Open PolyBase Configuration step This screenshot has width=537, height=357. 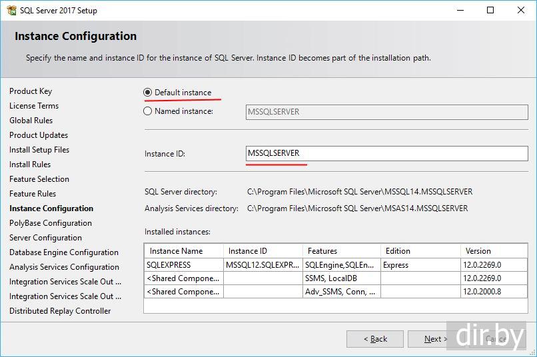[51, 223]
